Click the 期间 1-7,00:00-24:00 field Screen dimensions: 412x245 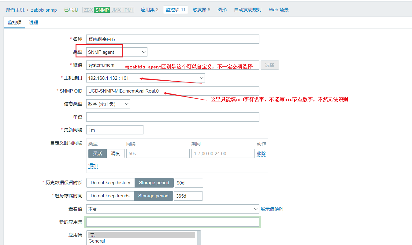pos(223,153)
